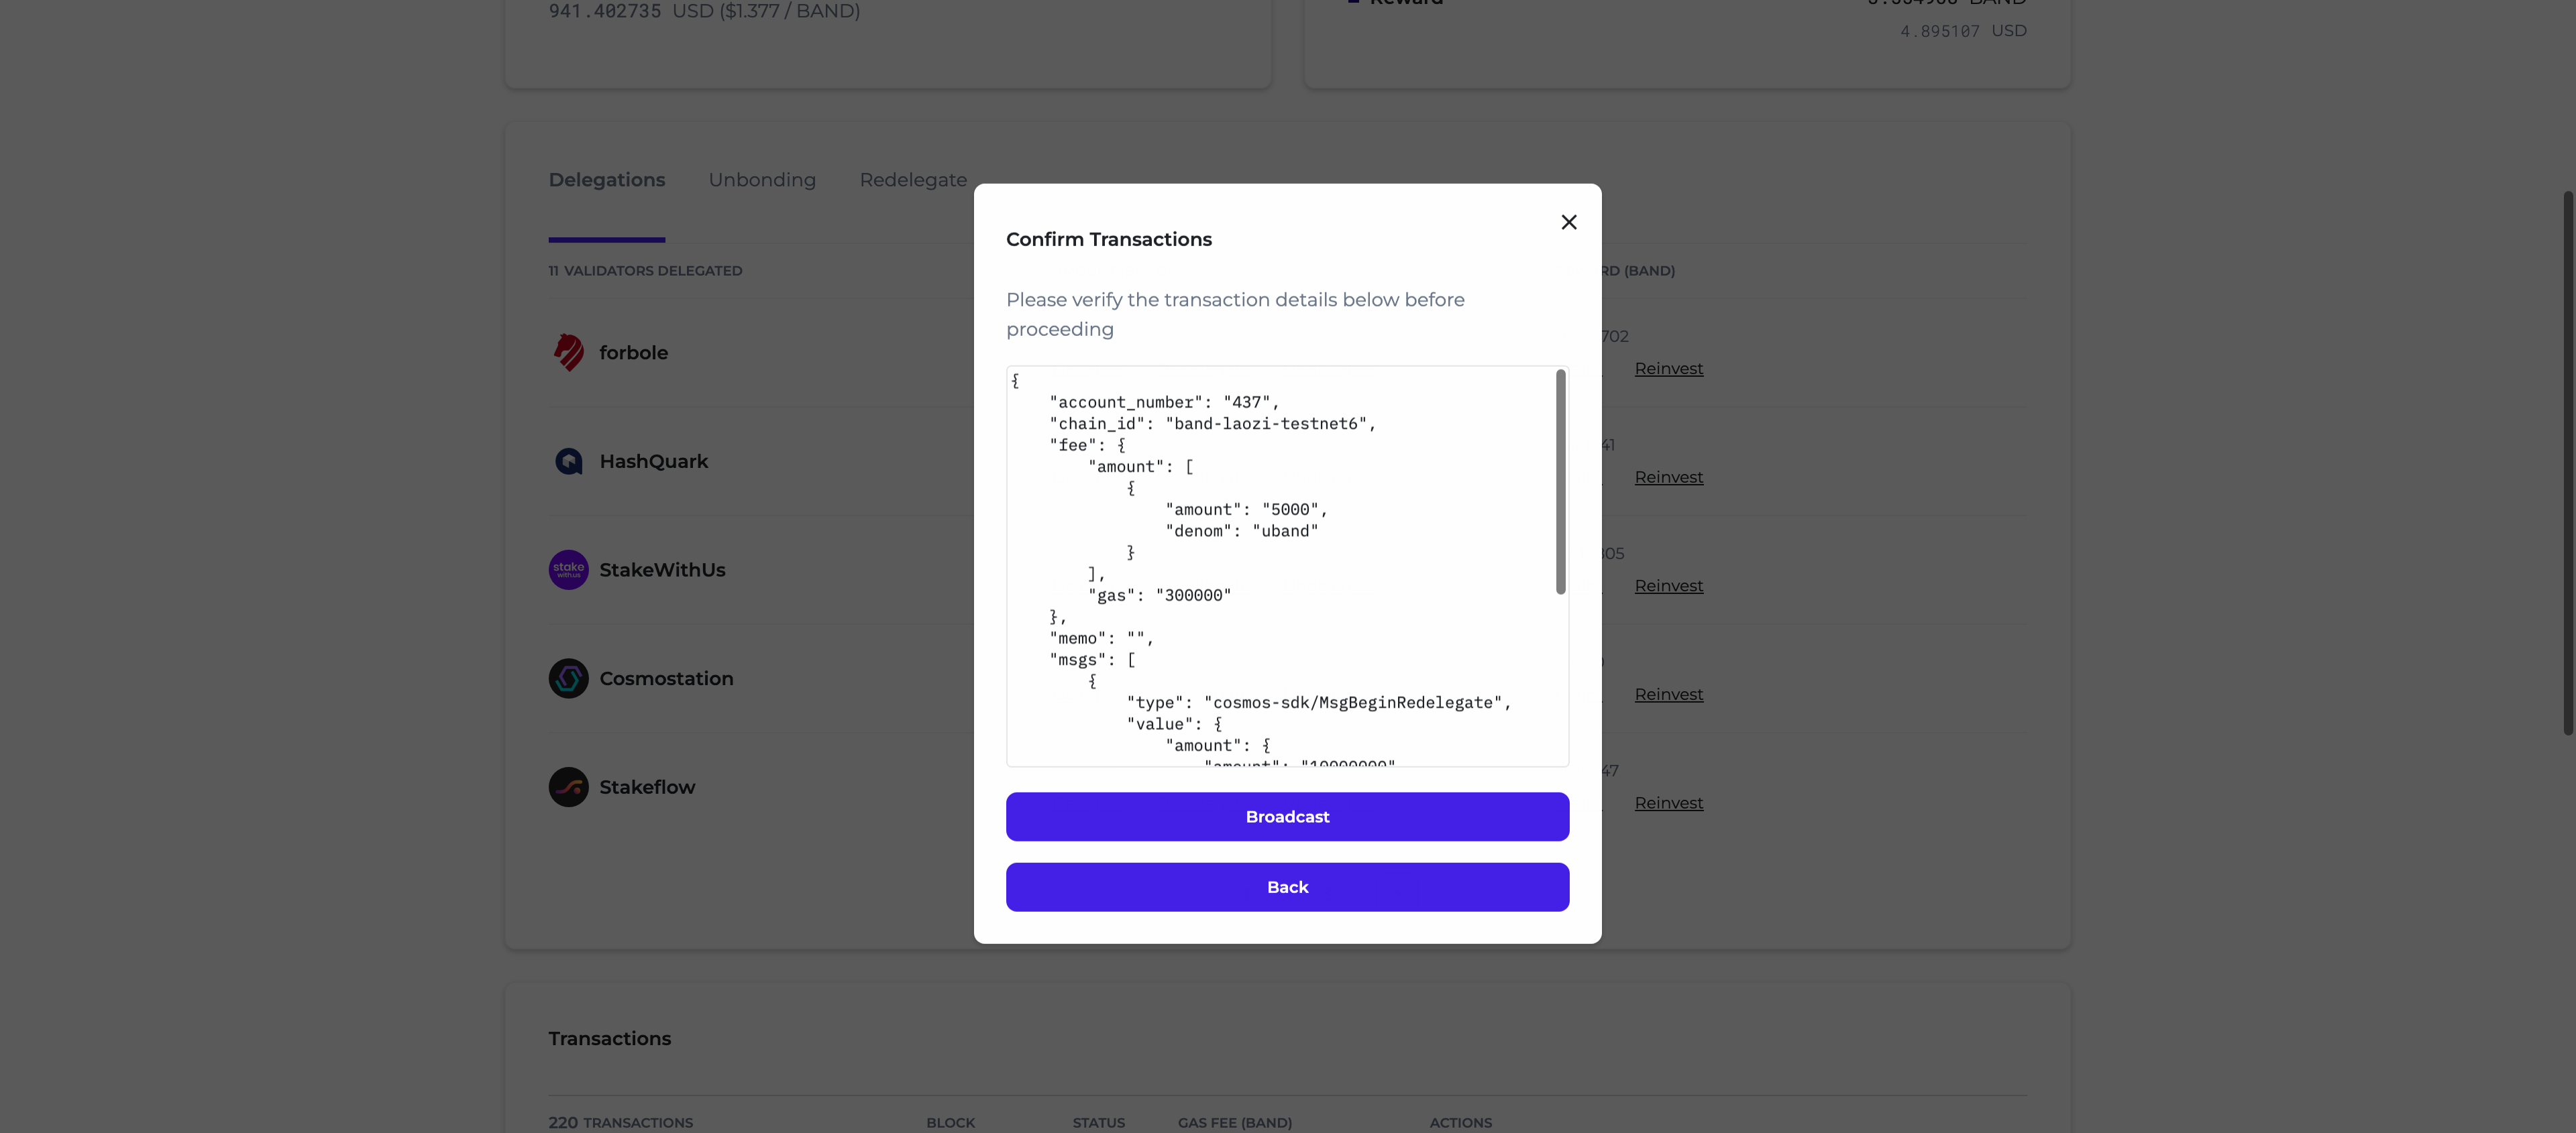Click the Confirm Transactions title

1108,239
